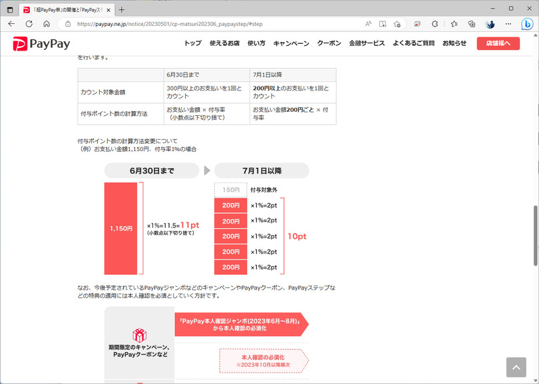Click the paragraph beginning なお、今後予定されている
539x384 pixels.
pos(206,291)
